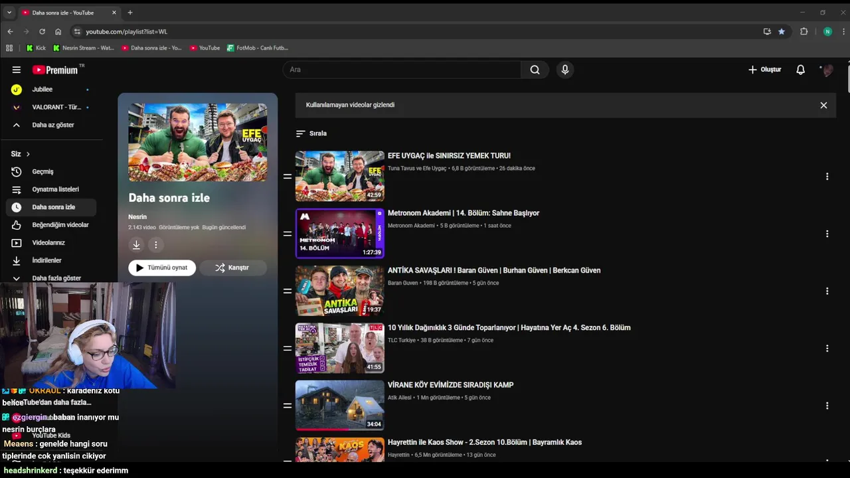Viewport: 850px width, 478px height.
Task: Start voice search with microphone icon
Action: 564,70
